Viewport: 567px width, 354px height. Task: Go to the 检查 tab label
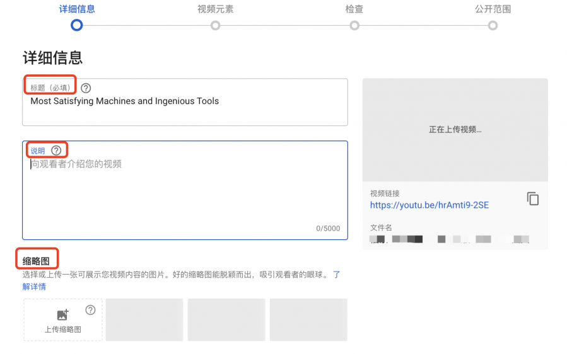tap(354, 9)
